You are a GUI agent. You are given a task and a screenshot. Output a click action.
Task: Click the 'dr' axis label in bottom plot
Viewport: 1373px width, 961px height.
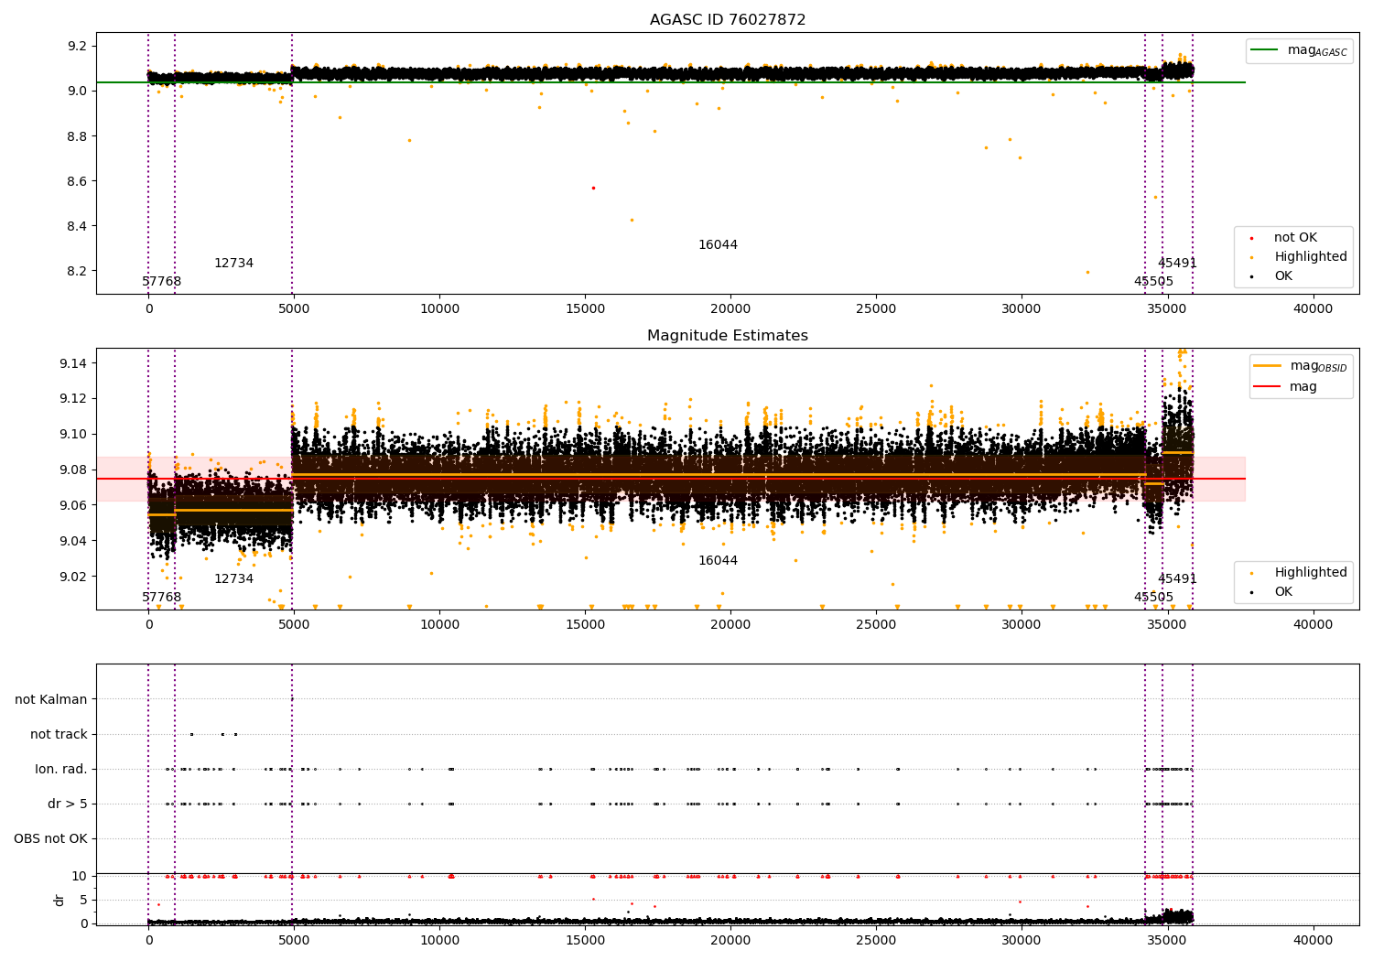point(59,900)
